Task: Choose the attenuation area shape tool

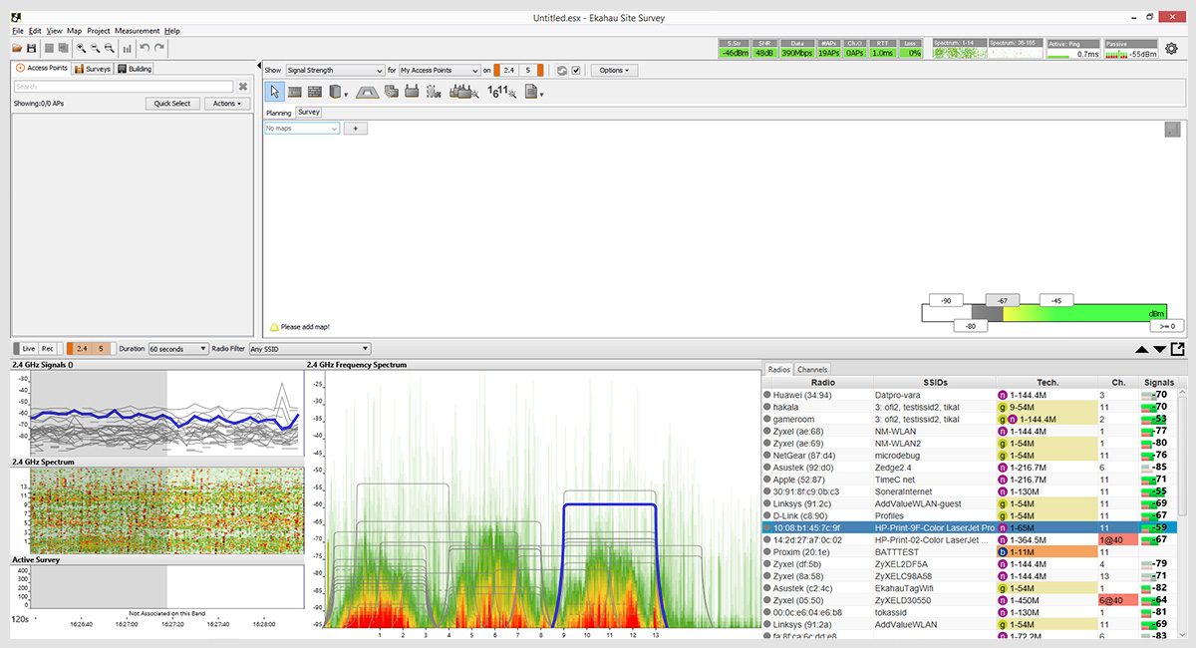Action: point(336,92)
